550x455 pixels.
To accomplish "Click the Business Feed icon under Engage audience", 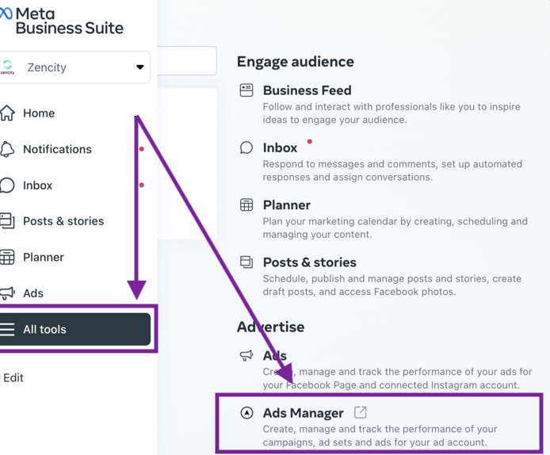I will pos(246,90).
